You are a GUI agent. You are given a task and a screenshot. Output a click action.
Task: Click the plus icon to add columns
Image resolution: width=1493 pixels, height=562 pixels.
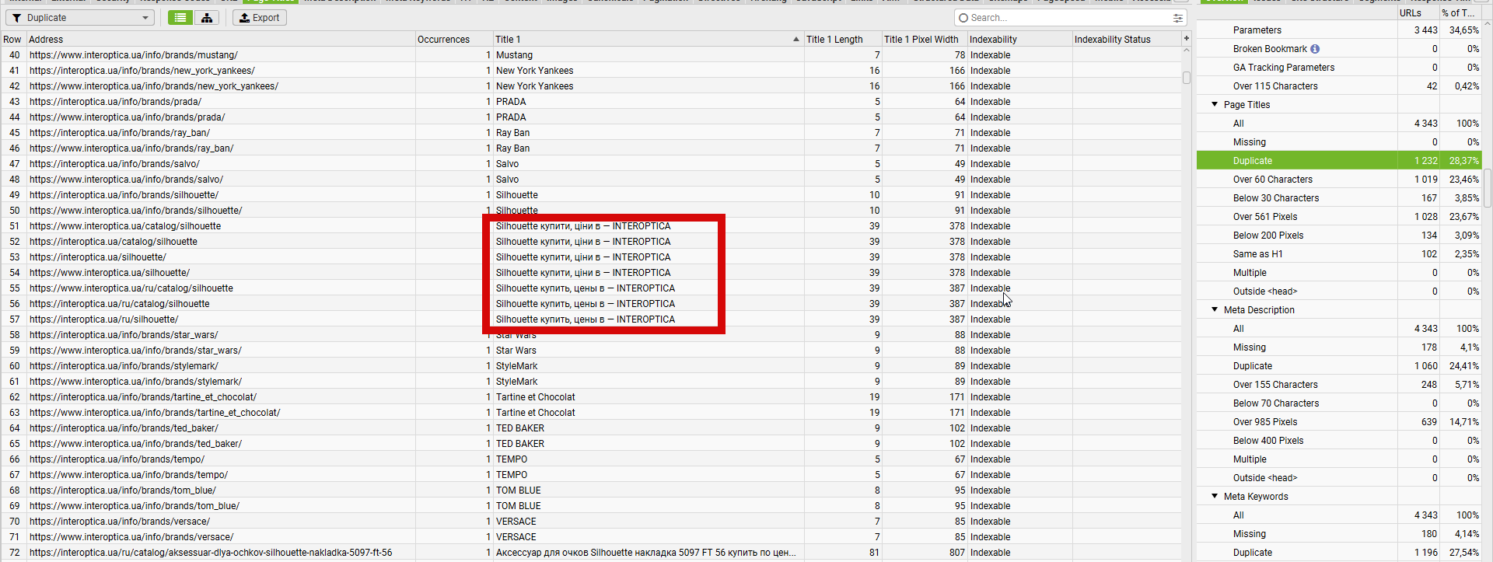coord(1187,38)
